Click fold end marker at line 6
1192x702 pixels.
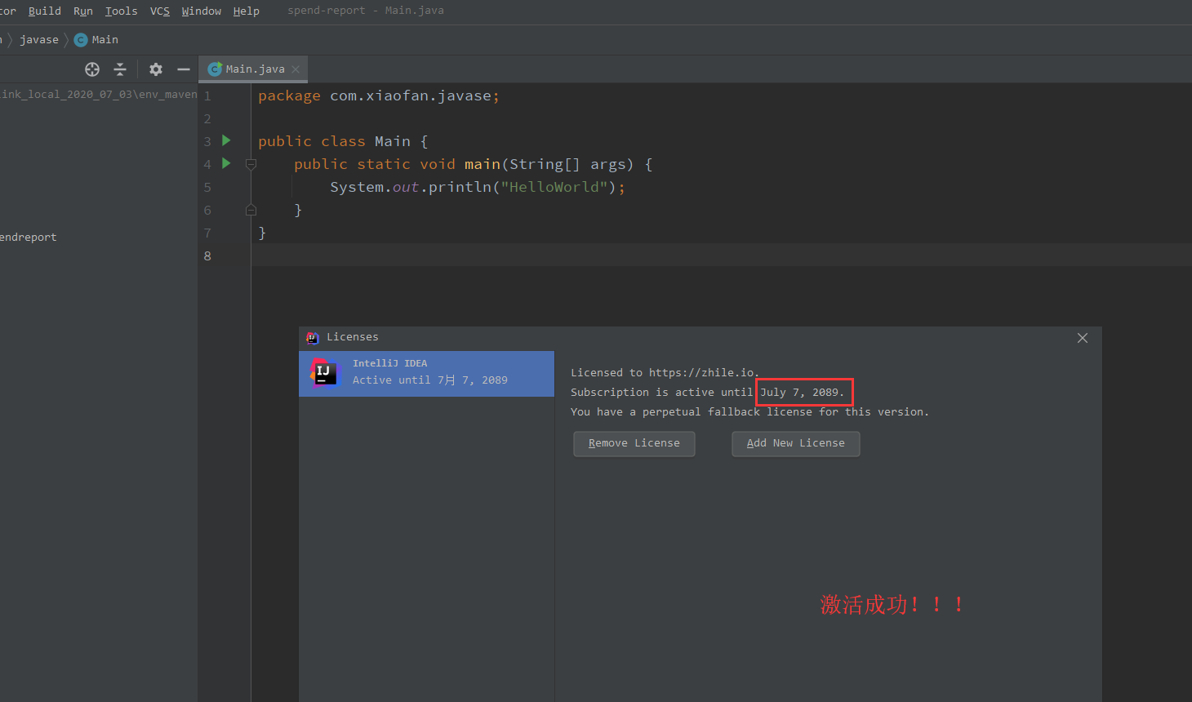251,210
